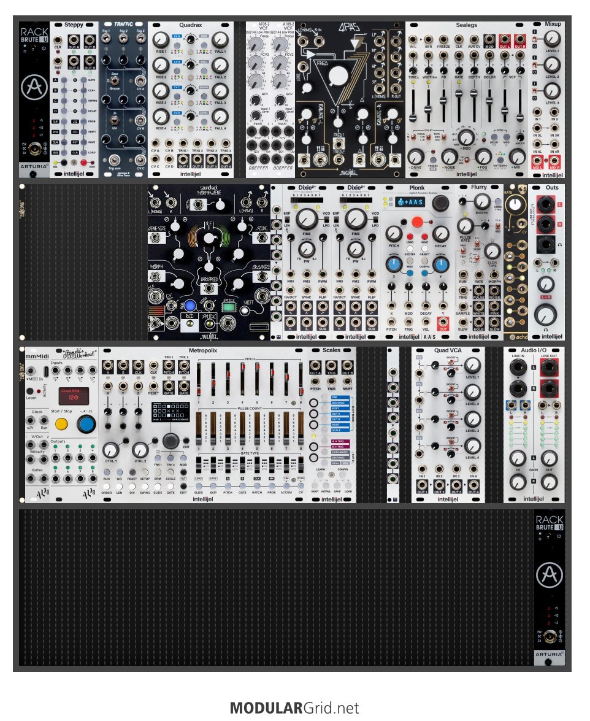The width and height of the screenshot is (590, 721).
Task: Toggle the IN/DLY/MIX noise switch on Sealegs
Action: click(x=467, y=160)
